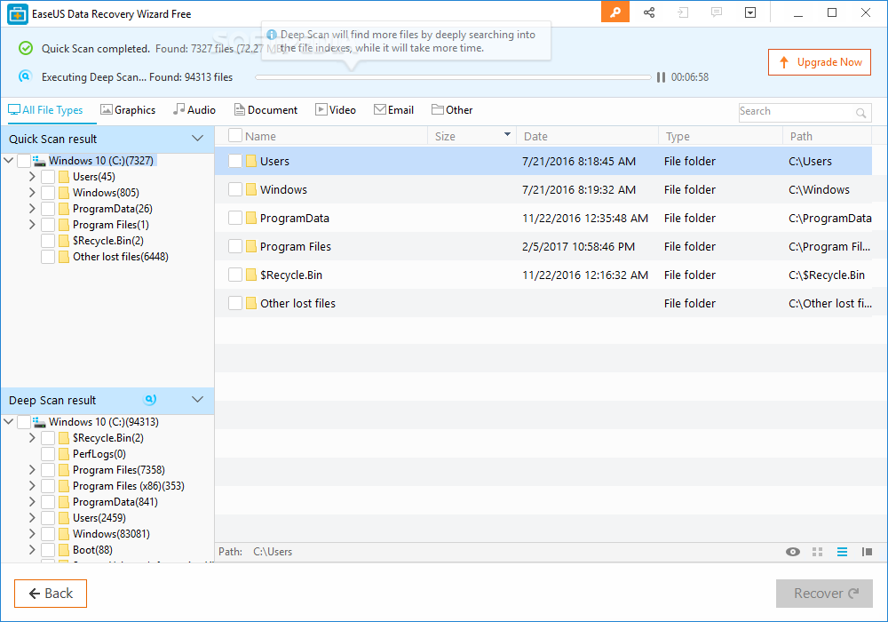Image resolution: width=888 pixels, height=622 pixels.
Task: Switch to preview mode with the eye icon
Action: tap(792, 551)
